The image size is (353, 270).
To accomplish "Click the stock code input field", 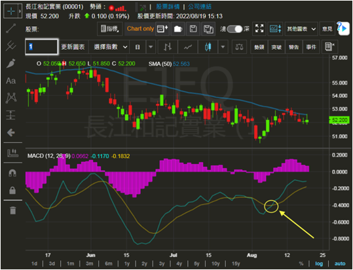I will click(x=42, y=47).
